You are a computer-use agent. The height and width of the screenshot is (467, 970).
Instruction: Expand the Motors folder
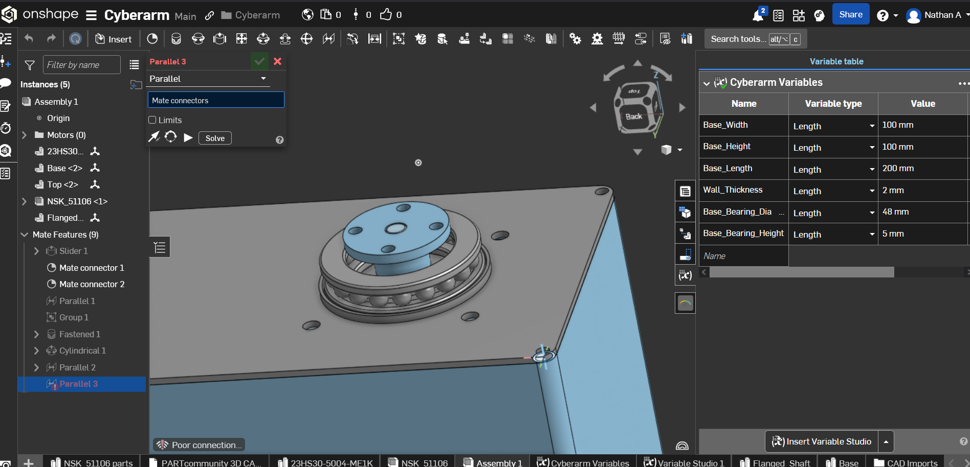coord(24,135)
